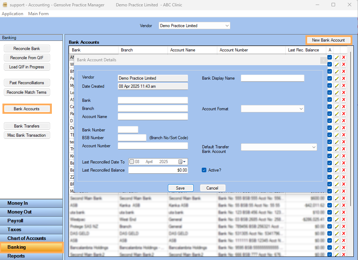Delete the row starting with TE
The width and height of the screenshot is (358, 260).
pyautogui.click(x=344, y=135)
